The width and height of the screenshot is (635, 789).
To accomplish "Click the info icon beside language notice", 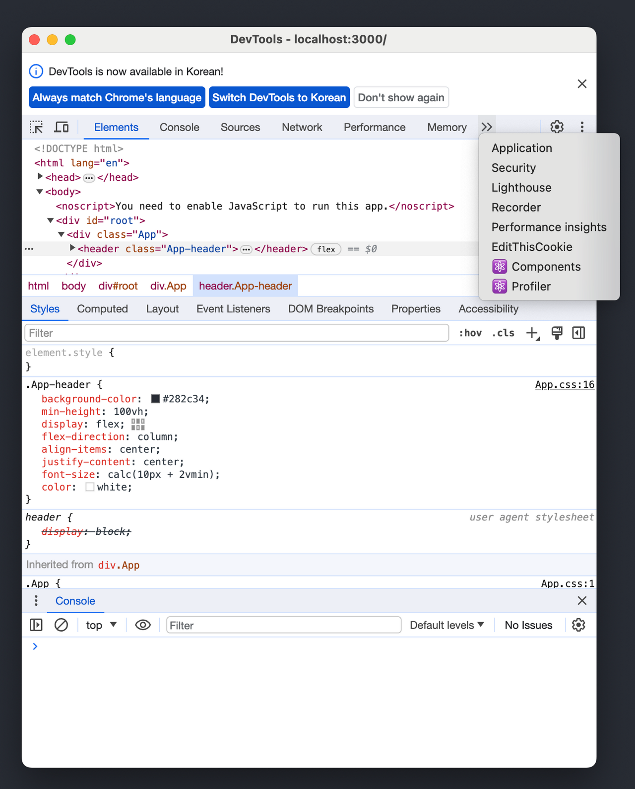I will 36,72.
